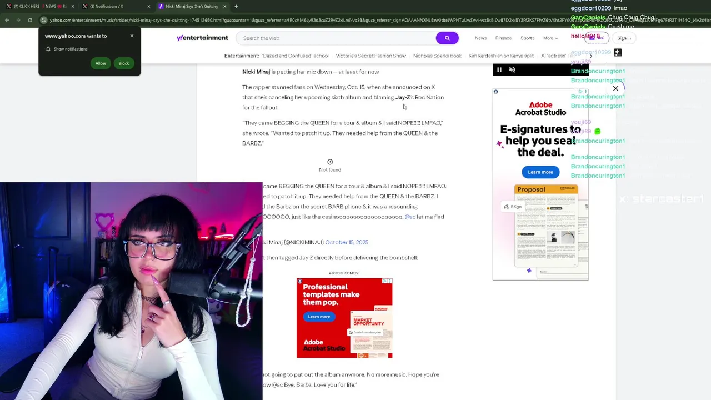Click the 'Not found' embed info icon
Viewport: 711px width, 400px height.
click(330, 162)
